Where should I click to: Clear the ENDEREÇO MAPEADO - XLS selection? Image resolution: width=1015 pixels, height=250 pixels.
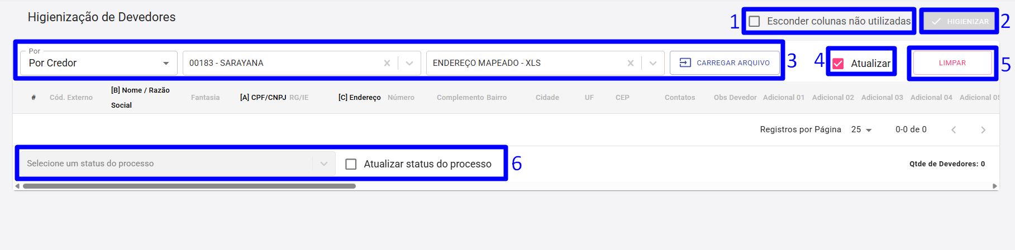(x=631, y=63)
